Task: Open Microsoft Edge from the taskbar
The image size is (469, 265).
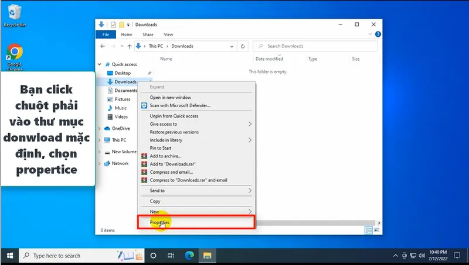Action: click(x=189, y=256)
